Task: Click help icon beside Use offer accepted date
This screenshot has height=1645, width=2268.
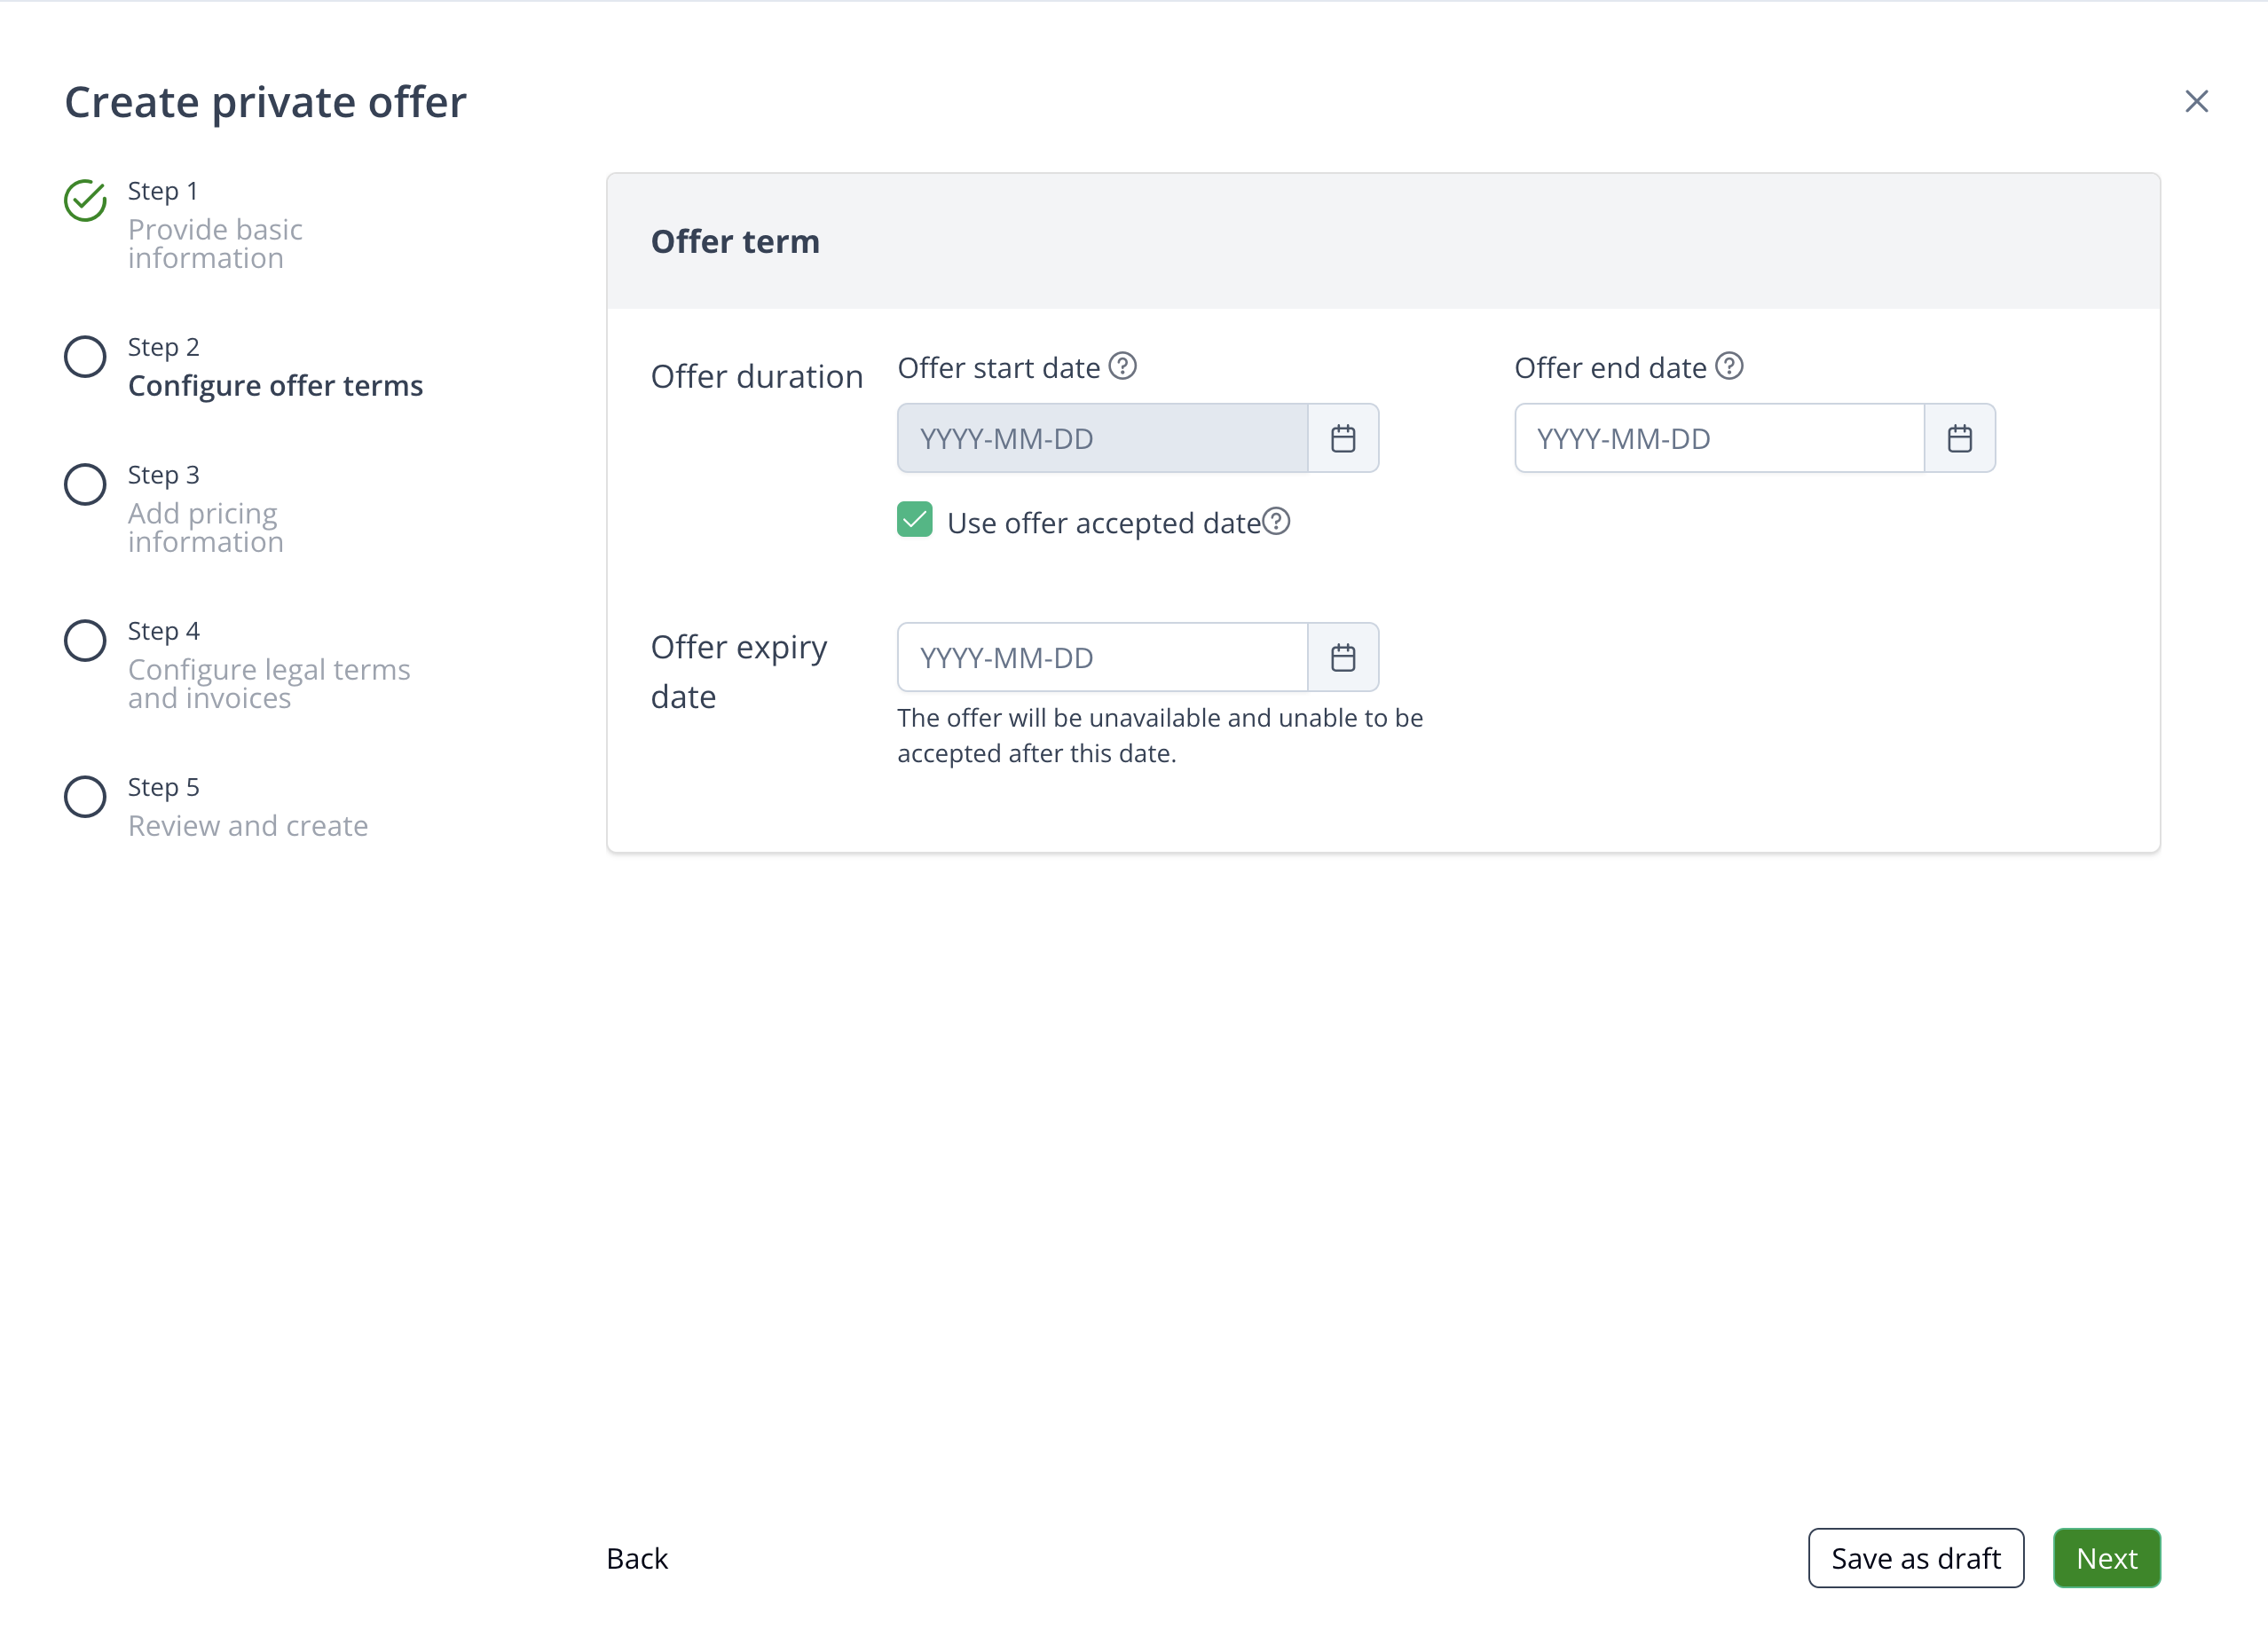Action: click(x=1276, y=521)
